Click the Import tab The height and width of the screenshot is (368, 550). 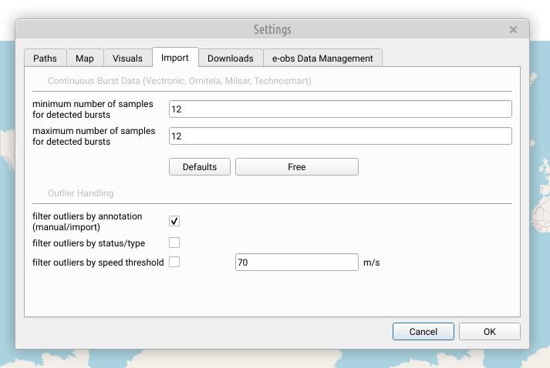click(x=175, y=58)
